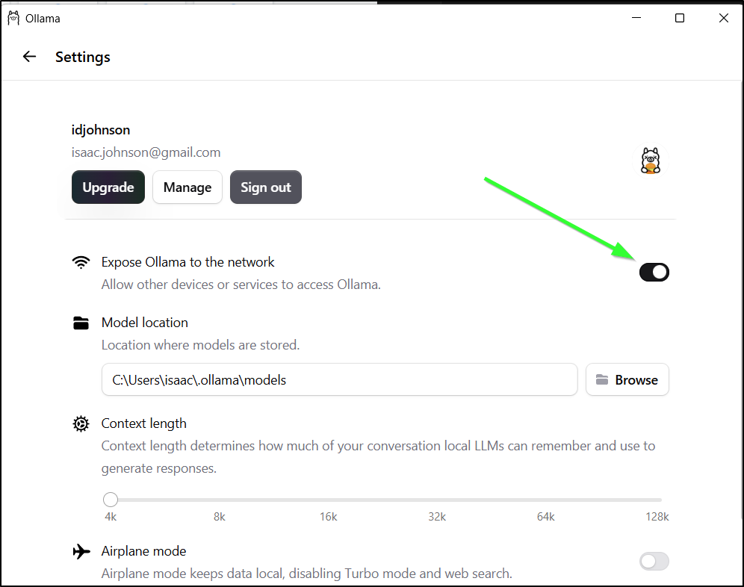
Task: Enable the Airplane mode switch
Action: (654, 562)
